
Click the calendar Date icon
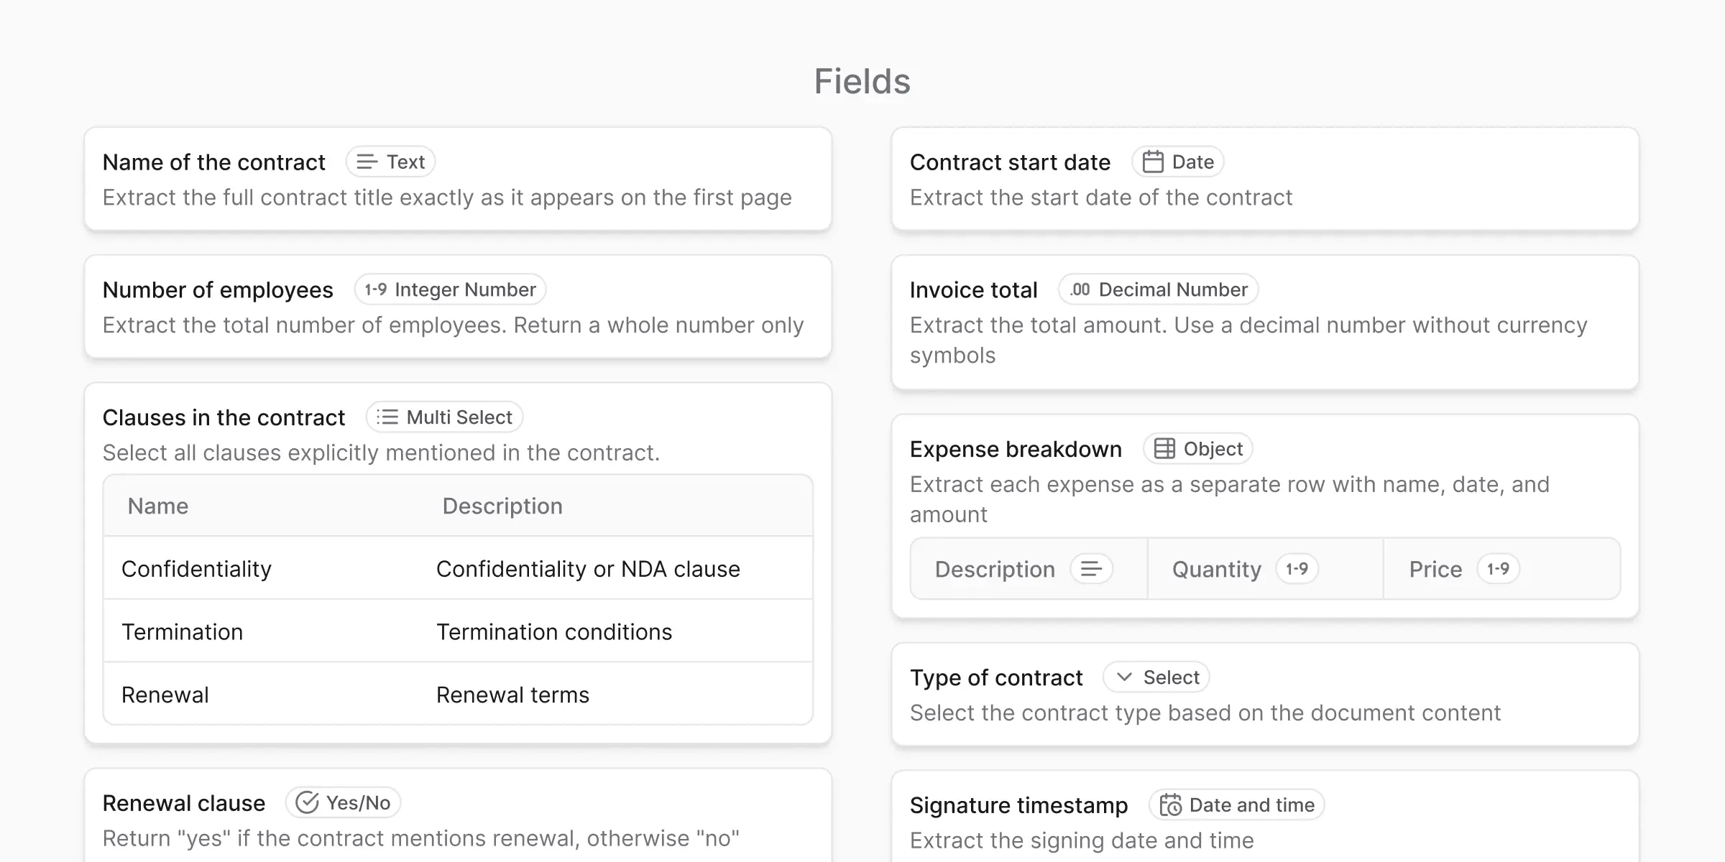(1153, 162)
